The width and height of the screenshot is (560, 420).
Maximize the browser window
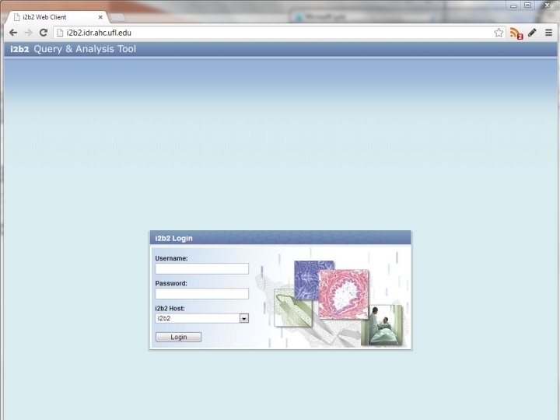pyautogui.click(x=527, y=5)
